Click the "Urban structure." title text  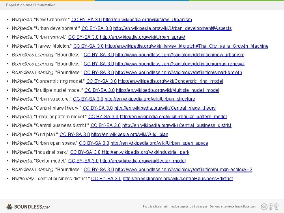coord(53,99)
